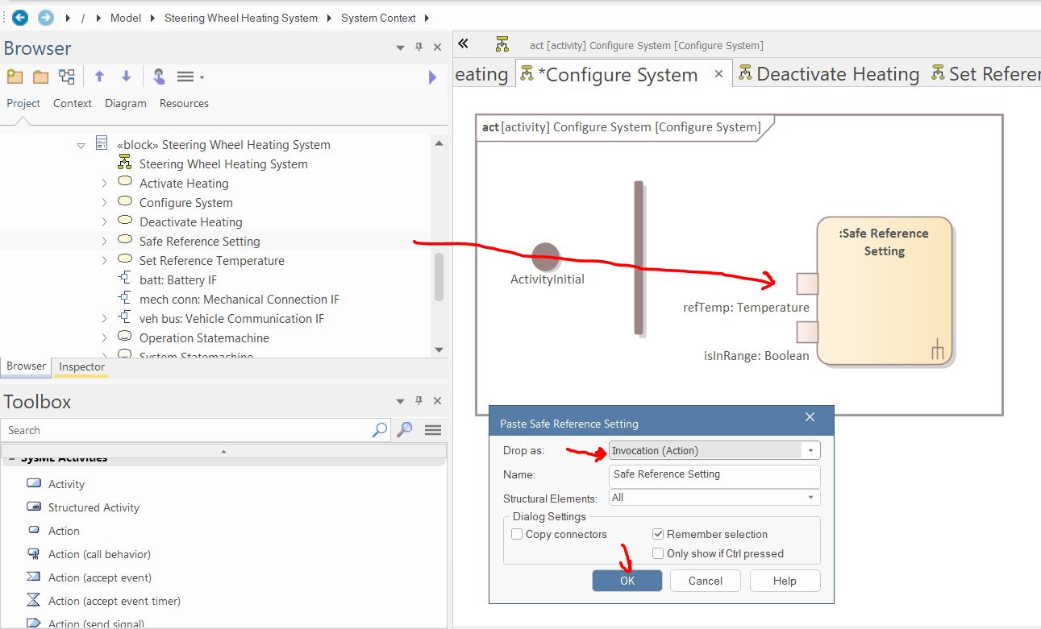Toggle Only show if Ctrl pressed checkbox
This screenshot has height=629, width=1041.
point(658,553)
